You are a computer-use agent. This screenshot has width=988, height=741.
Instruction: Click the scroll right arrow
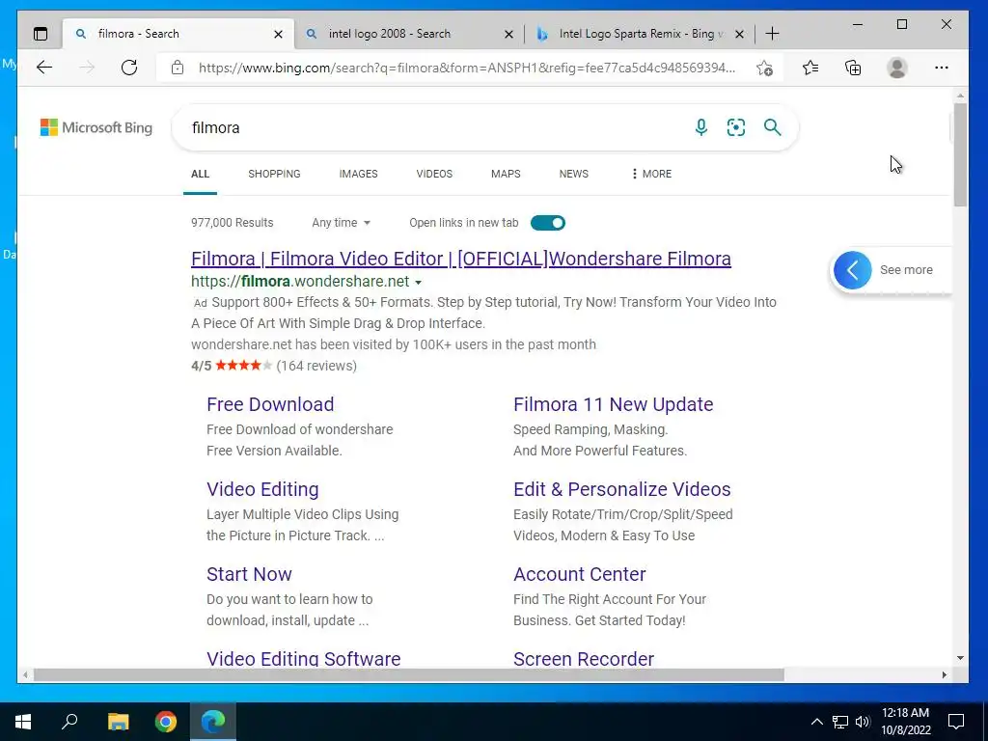pyautogui.click(x=944, y=674)
